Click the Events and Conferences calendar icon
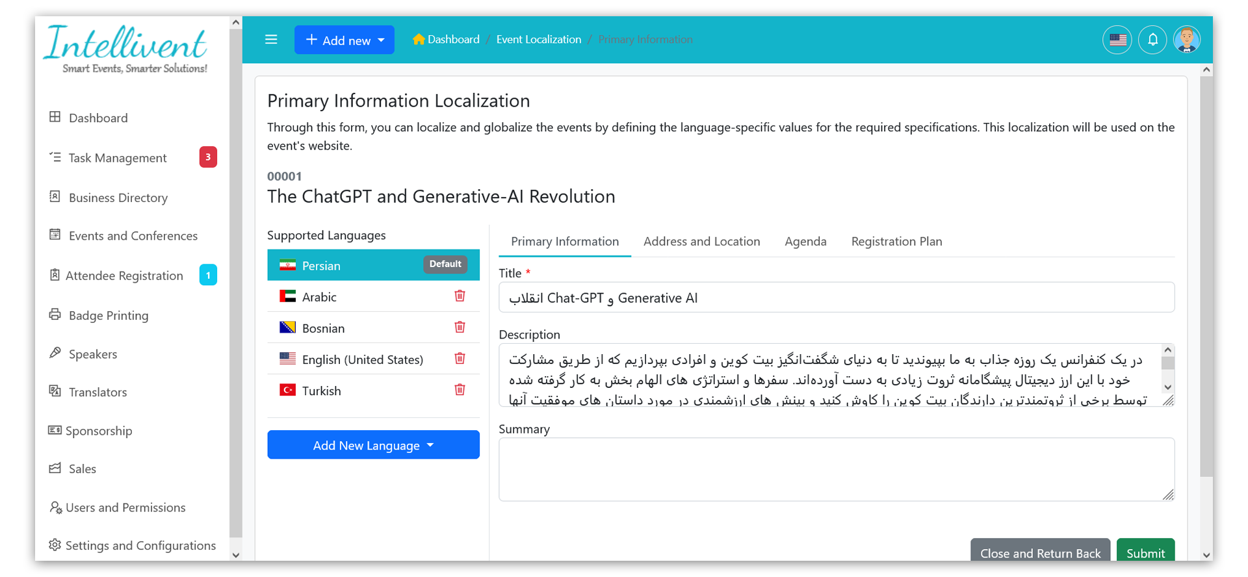 click(55, 235)
